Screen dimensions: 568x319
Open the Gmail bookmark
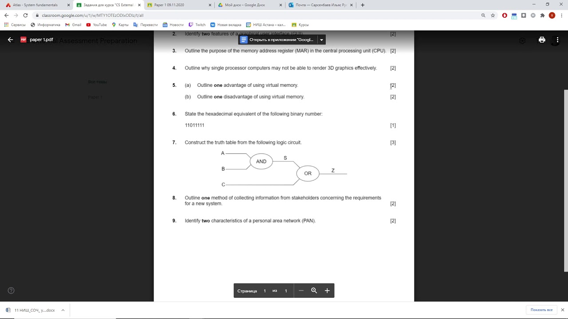coord(73,25)
